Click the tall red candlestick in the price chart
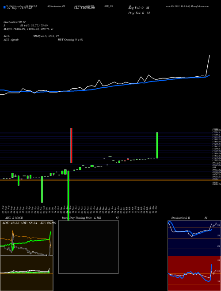The height and width of the screenshot is (291, 221). [71, 145]
